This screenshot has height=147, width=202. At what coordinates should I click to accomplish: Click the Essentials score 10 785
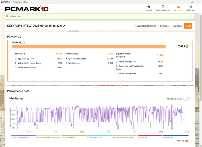(59, 54)
